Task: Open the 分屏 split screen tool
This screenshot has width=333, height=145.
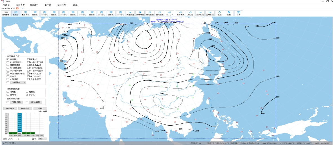Action: [239, 13]
